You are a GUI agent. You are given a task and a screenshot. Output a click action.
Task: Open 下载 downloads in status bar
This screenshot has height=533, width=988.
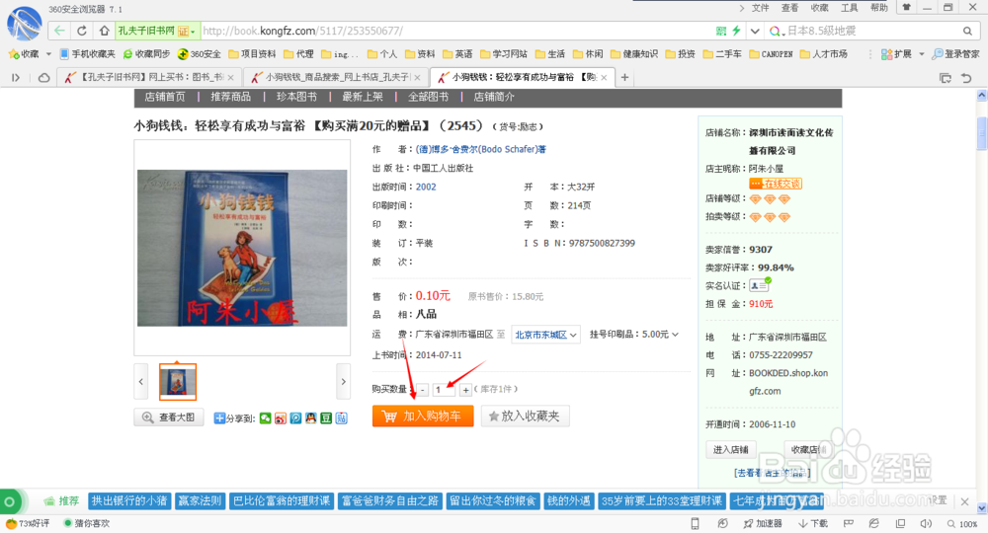813,523
